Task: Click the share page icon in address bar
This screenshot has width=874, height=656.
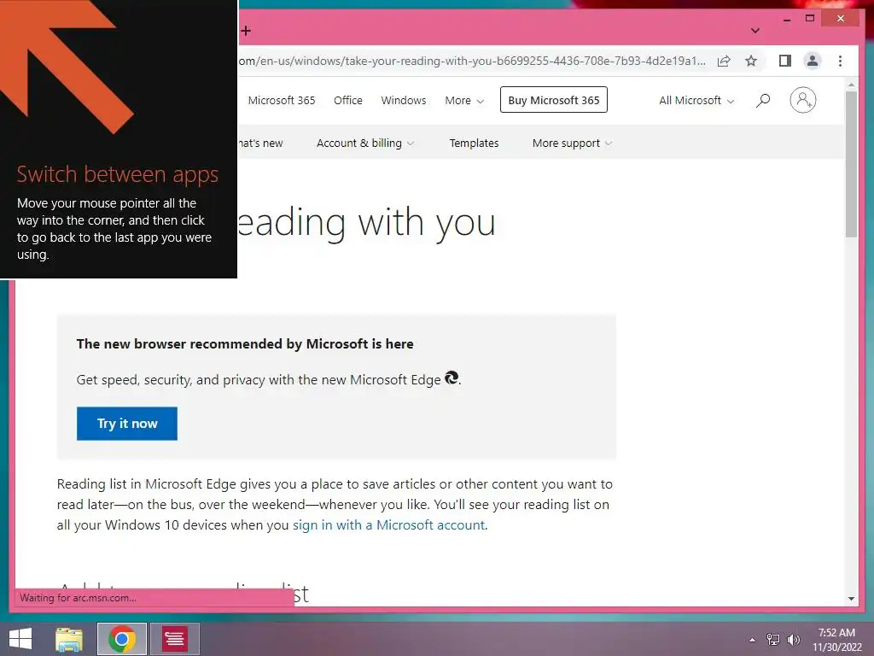Action: click(x=724, y=61)
